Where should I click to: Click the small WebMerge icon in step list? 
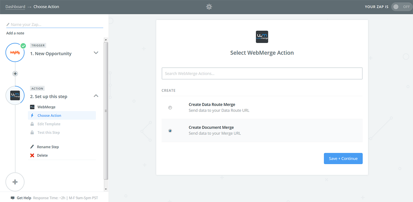(x=32, y=107)
